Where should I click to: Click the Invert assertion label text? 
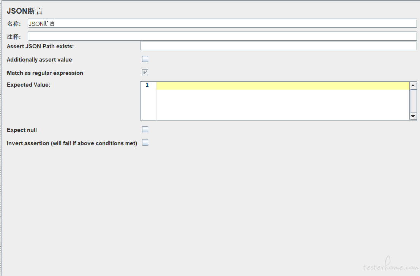(x=72, y=143)
